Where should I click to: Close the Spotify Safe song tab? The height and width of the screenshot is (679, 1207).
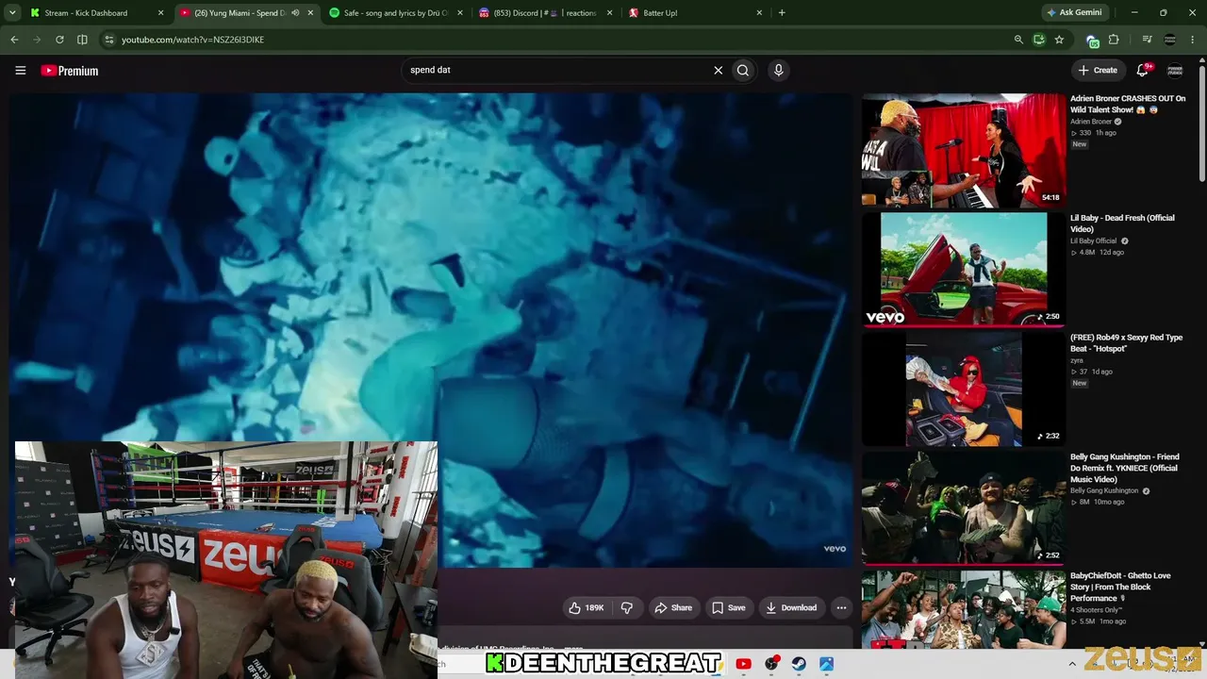[x=459, y=13]
